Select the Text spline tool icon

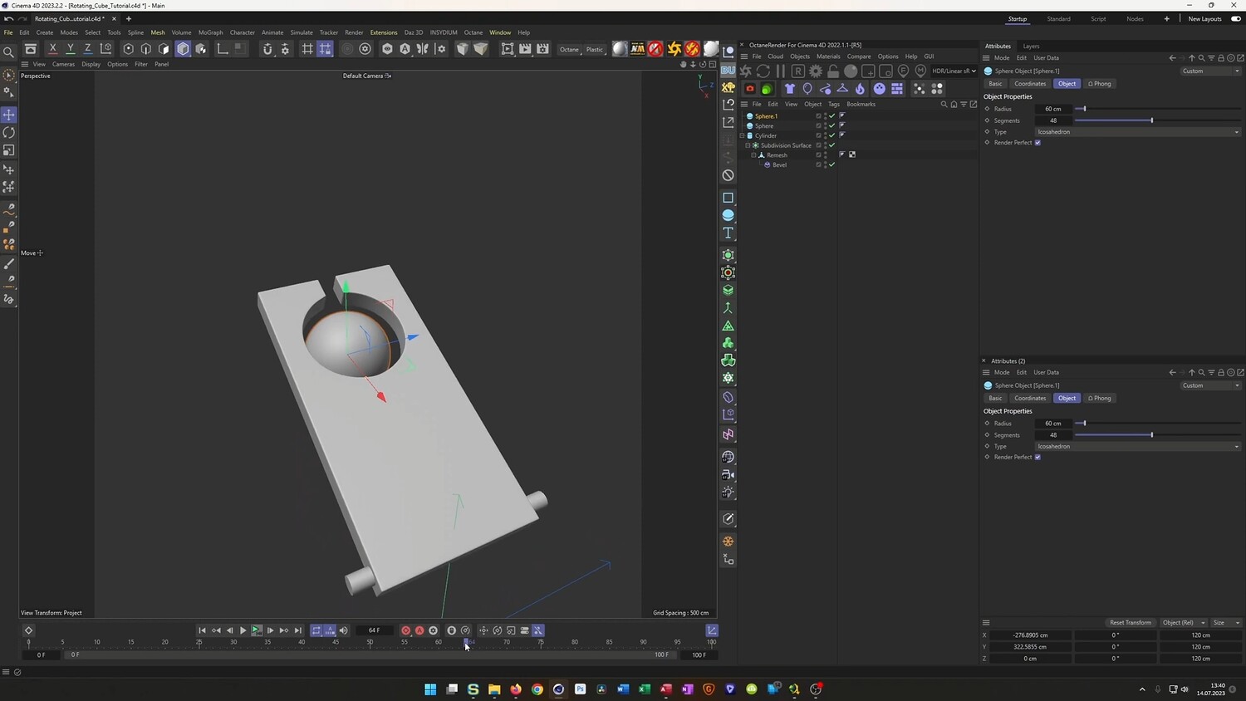tap(728, 233)
